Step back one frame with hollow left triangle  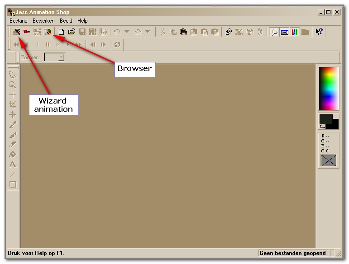(x=37, y=45)
